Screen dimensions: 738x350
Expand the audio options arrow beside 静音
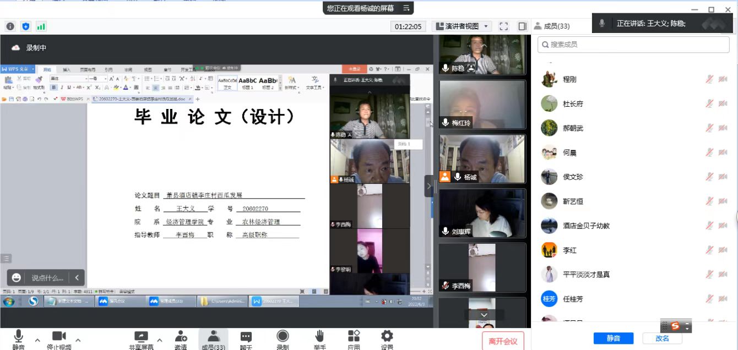[x=37, y=340]
